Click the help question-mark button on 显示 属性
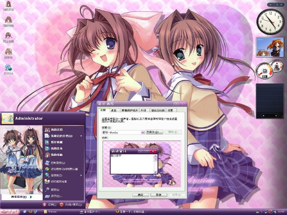Image resolution: width=287 pixels, height=215 pixels. pyautogui.click(x=176, y=104)
